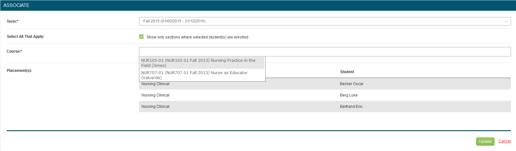Click the Student column header
Screen dimensions: 516x151
click(x=347, y=72)
